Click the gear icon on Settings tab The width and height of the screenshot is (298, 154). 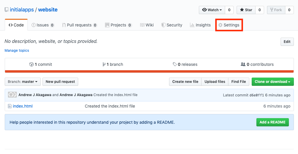pos(220,25)
